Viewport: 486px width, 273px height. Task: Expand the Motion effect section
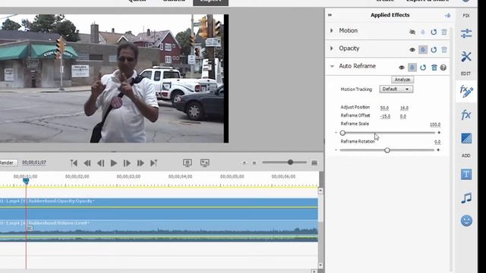[332, 30]
